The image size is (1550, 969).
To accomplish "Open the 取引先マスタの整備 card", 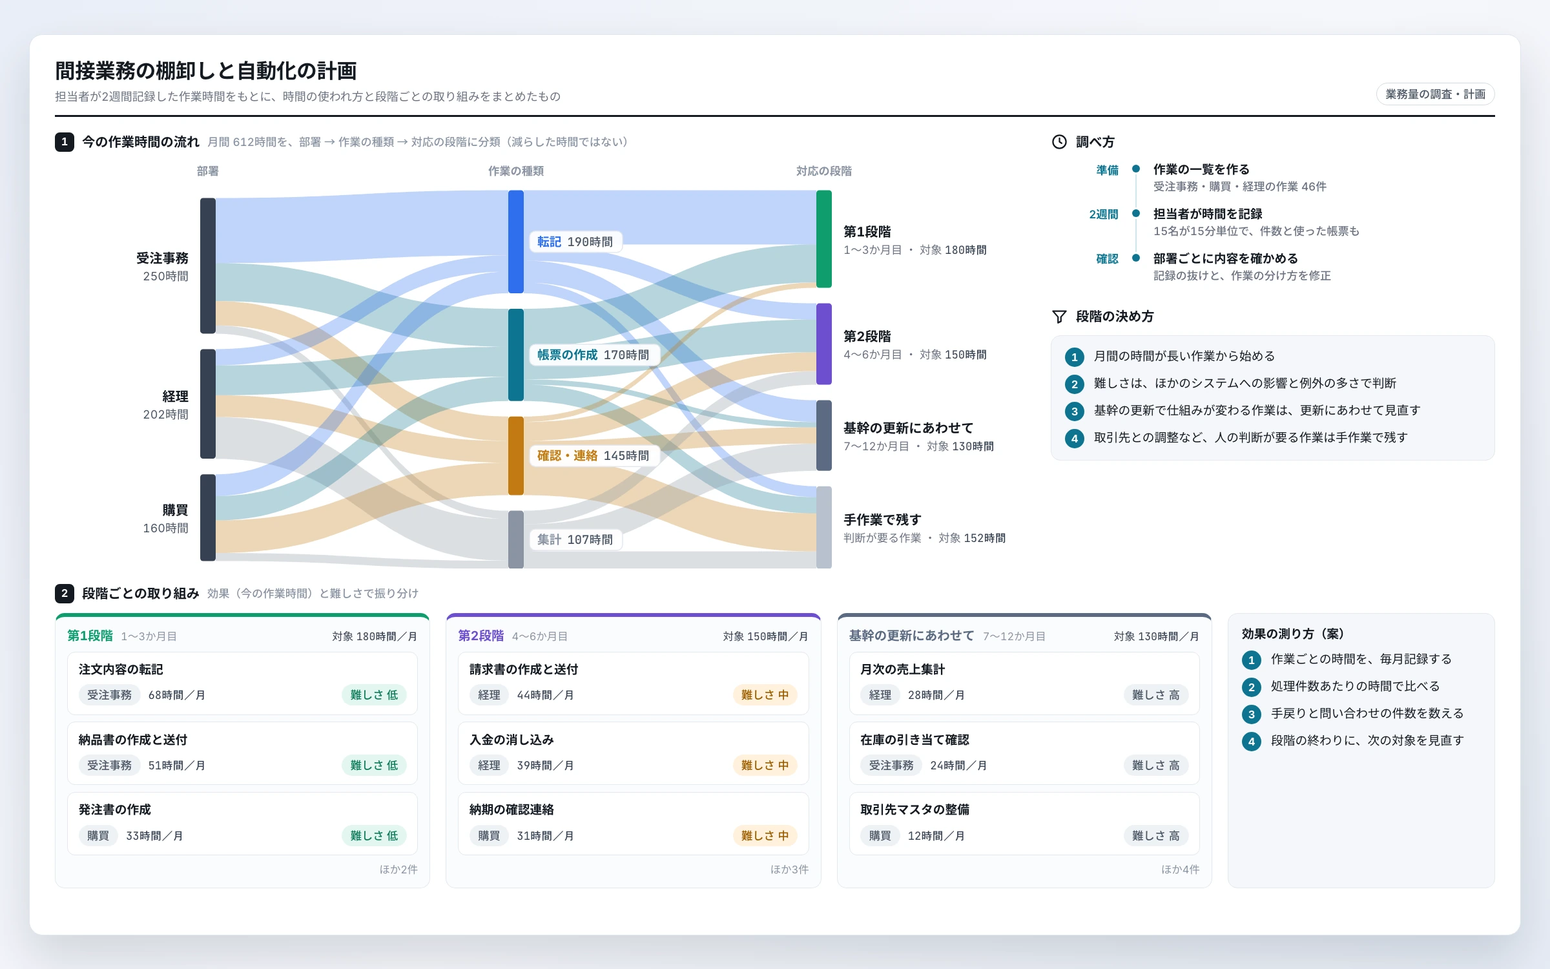I will [1024, 824].
